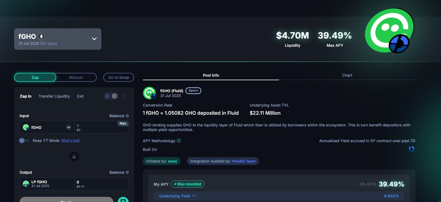This screenshot has height=202, width=441.
Task: Click the large green fGHO hero logo
Action: [x=390, y=30]
